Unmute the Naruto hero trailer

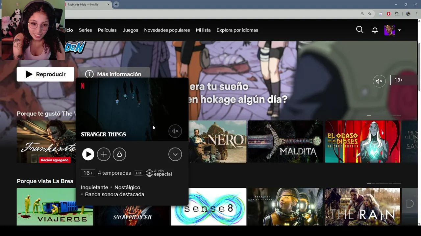click(x=379, y=81)
